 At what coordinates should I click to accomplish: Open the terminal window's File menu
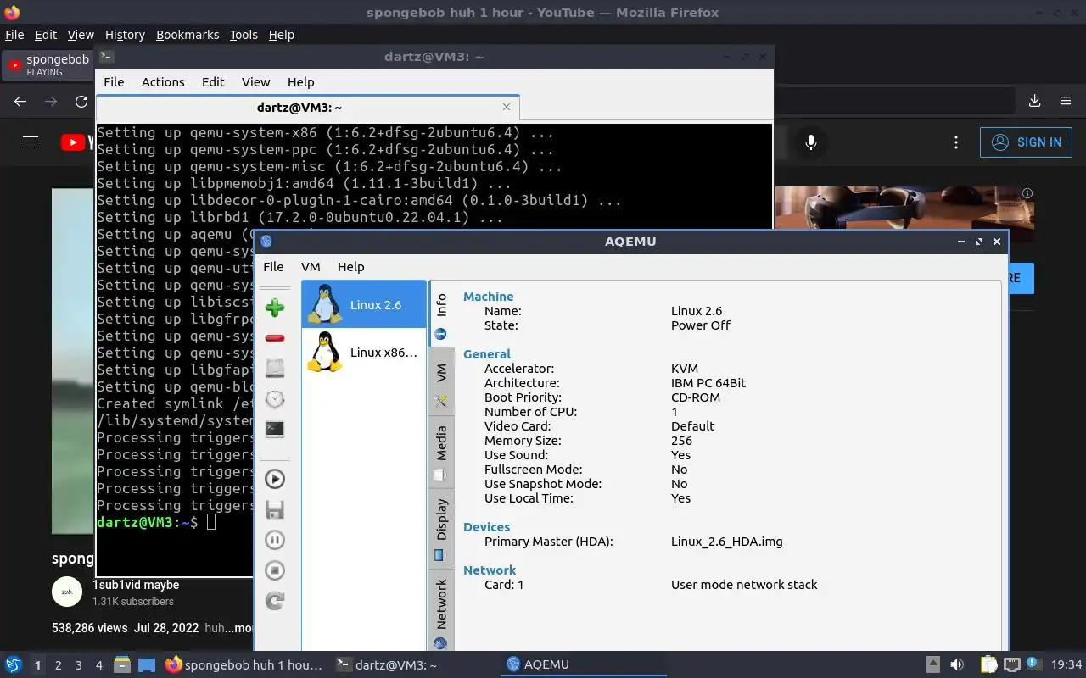click(114, 81)
